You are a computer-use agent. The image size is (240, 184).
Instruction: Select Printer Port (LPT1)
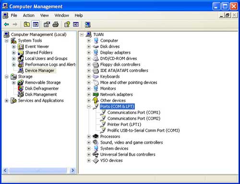point(124,125)
